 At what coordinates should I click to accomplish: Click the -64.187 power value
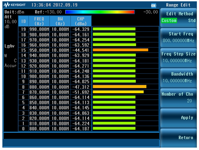(x=81, y=129)
